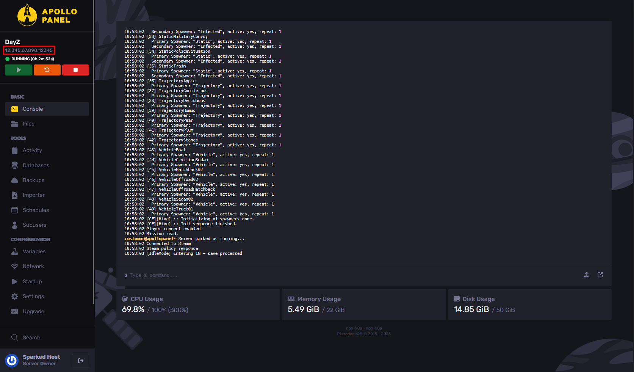Image resolution: width=634 pixels, height=372 pixels.
Task: Click the Variables flask icon
Action: coord(15,251)
